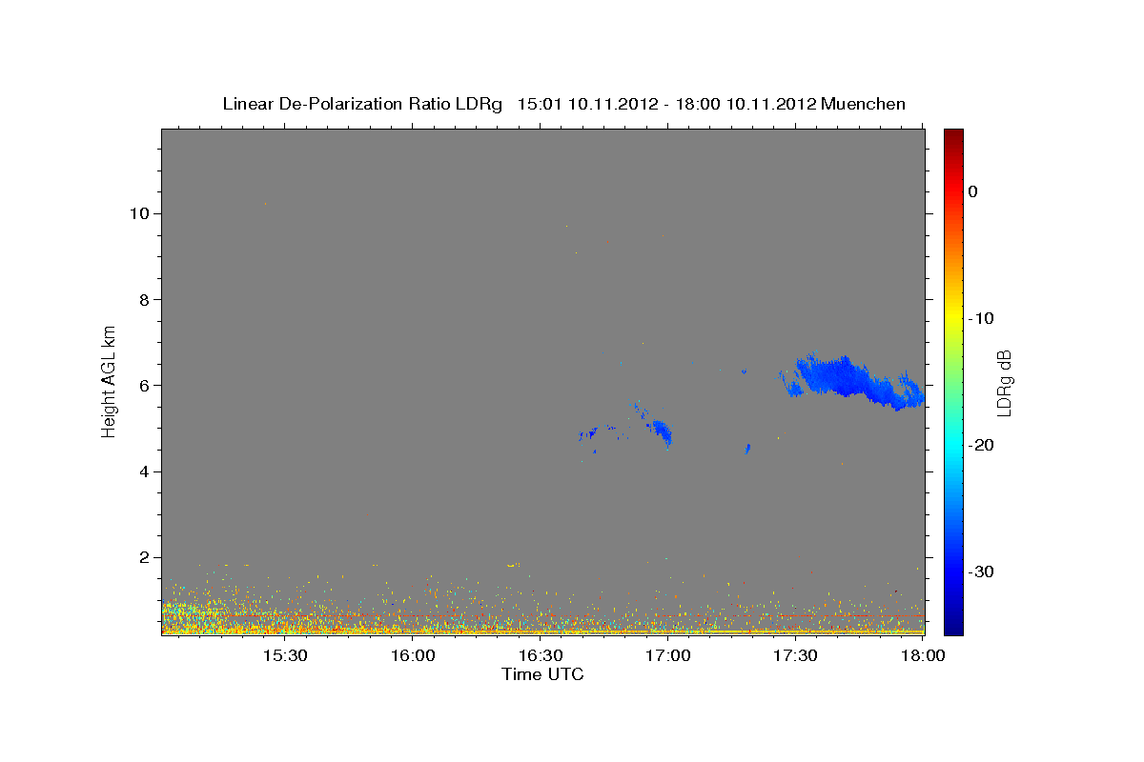Click the height tick label 10
1144x762 pixels.
pos(142,213)
